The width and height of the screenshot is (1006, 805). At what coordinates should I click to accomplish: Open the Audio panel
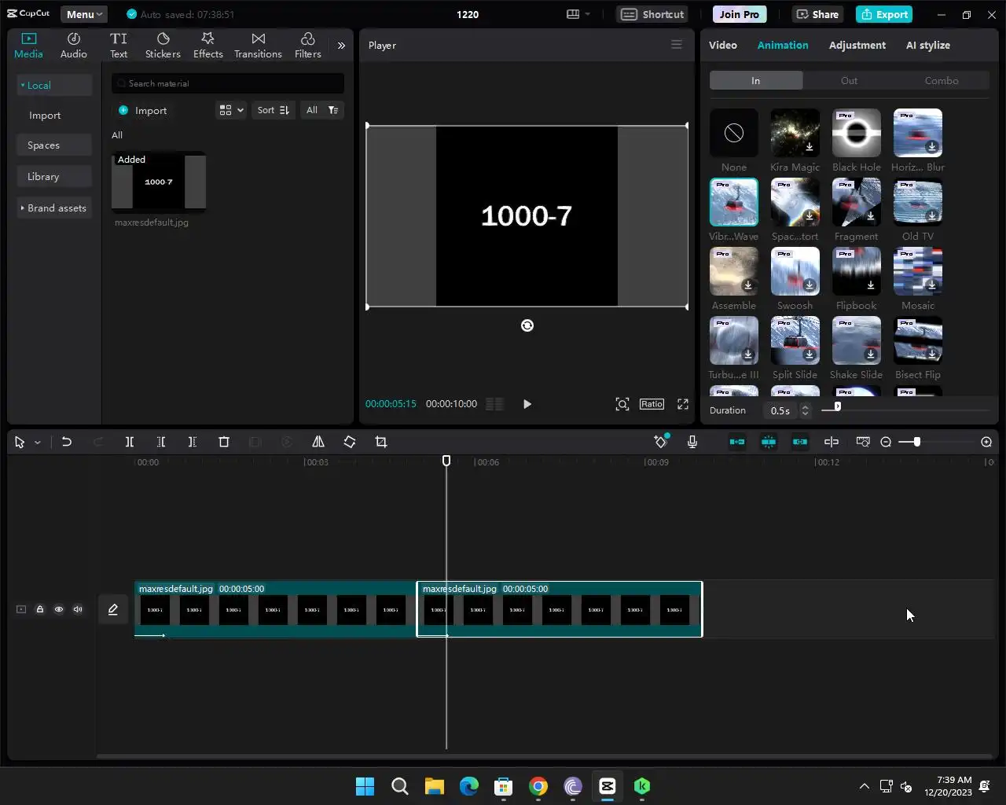pos(74,46)
